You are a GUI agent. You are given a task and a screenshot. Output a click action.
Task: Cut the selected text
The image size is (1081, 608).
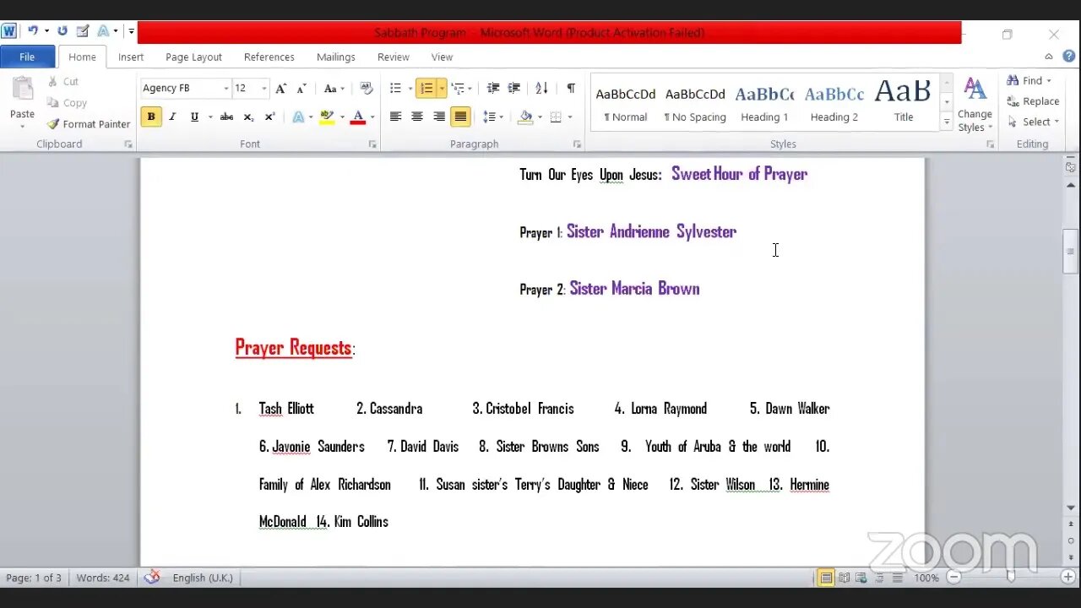click(63, 82)
